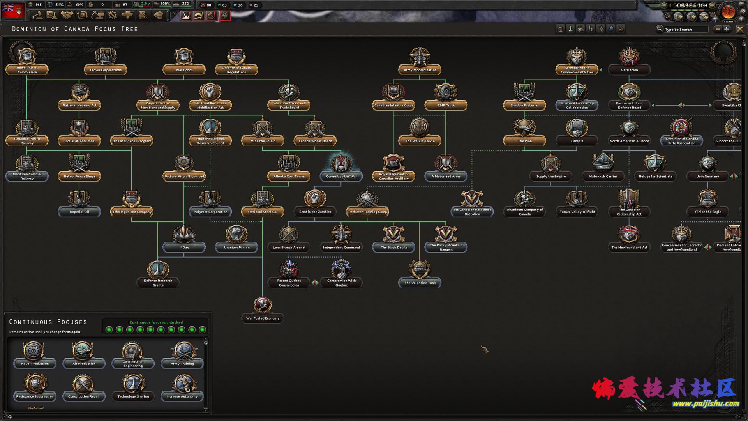The width and height of the screenshot is (748, 421).
Task: Click the army experience 63 star
Action: pyautogui.click(x=222, y=5)
